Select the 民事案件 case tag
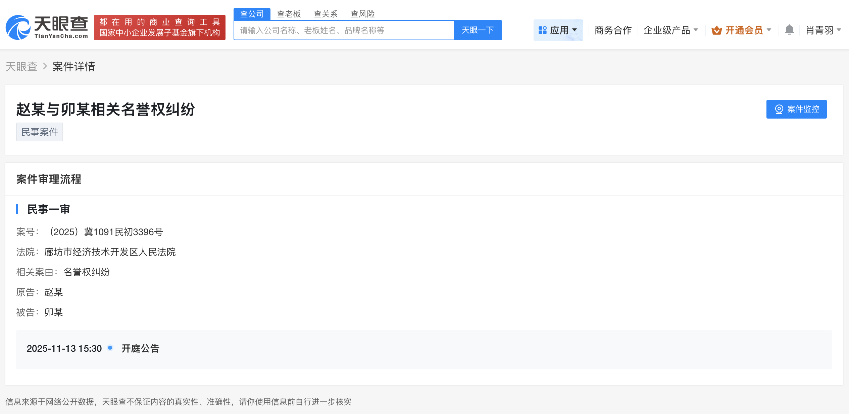This screenshot has width=849, height=414. 39,132
